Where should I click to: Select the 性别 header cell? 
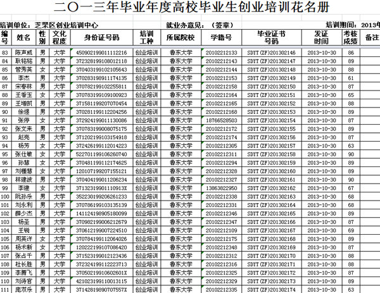pos(42,37)
